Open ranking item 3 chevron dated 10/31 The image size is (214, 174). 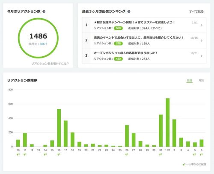pyautogui.click(x=202, y=56)
